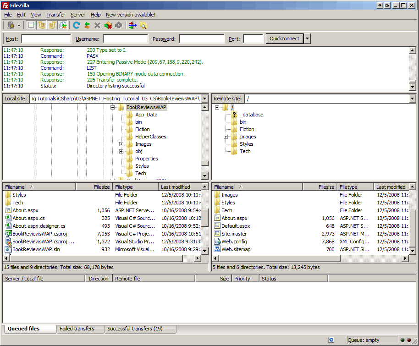Toggle the transfer queue panel
This screenshot has height=346, width=419.
click(x=63, y=25)
